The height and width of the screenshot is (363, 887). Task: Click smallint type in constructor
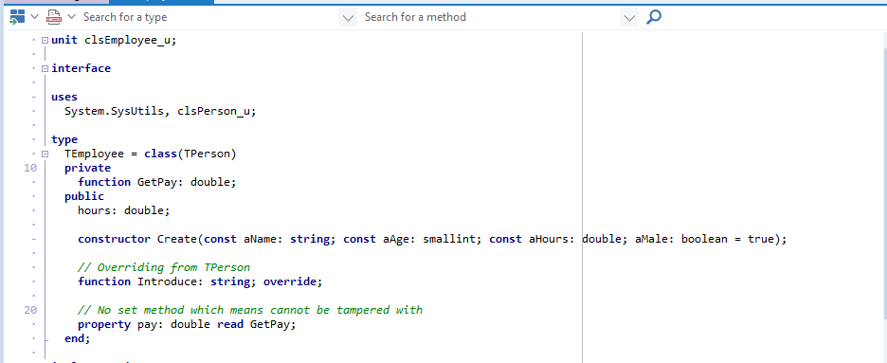pyautogui.click(x=449, y=239)
